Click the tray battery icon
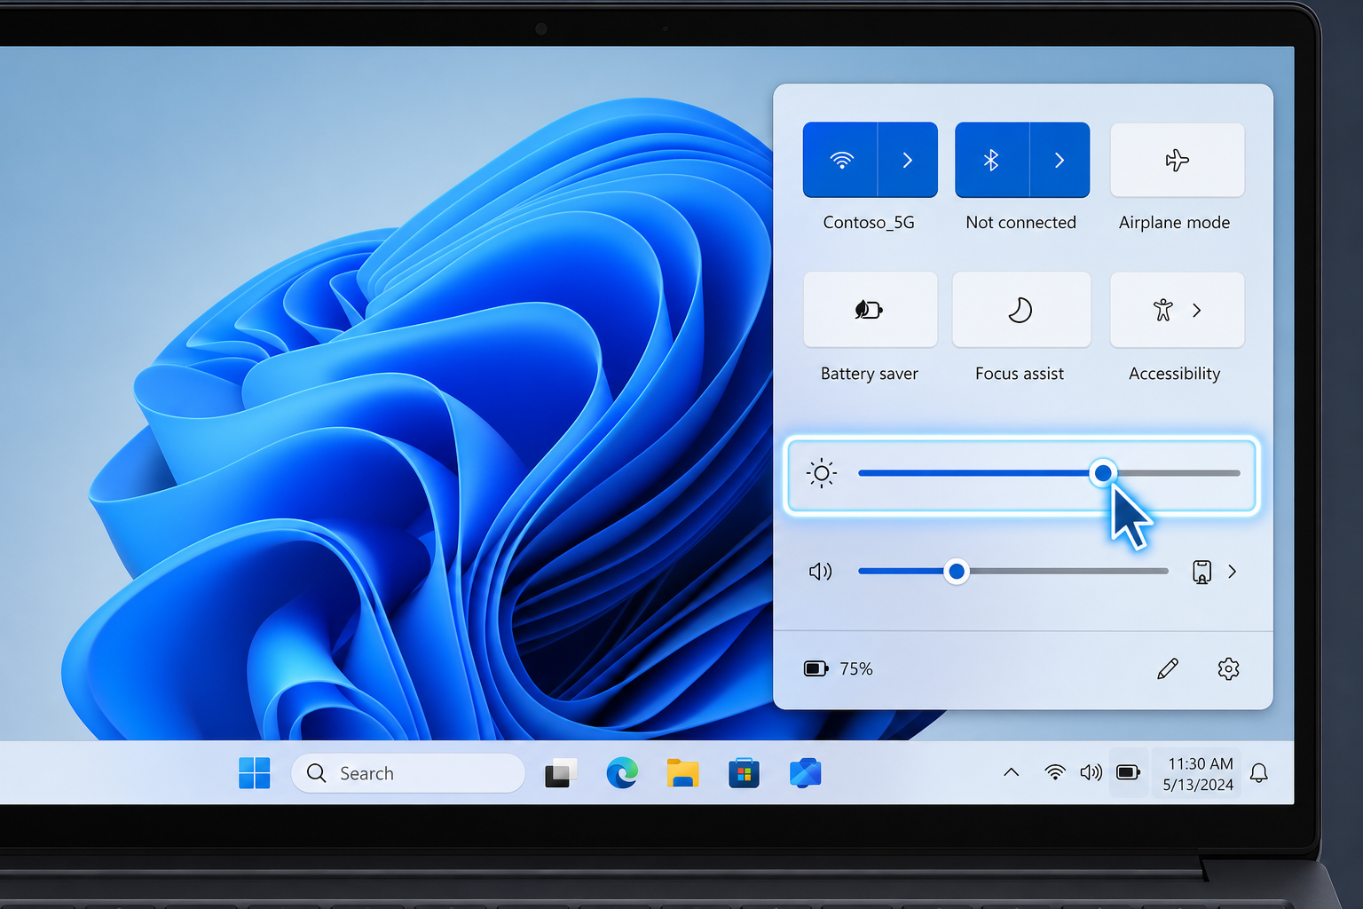 pyautogui.click(x=1129, y=772)
